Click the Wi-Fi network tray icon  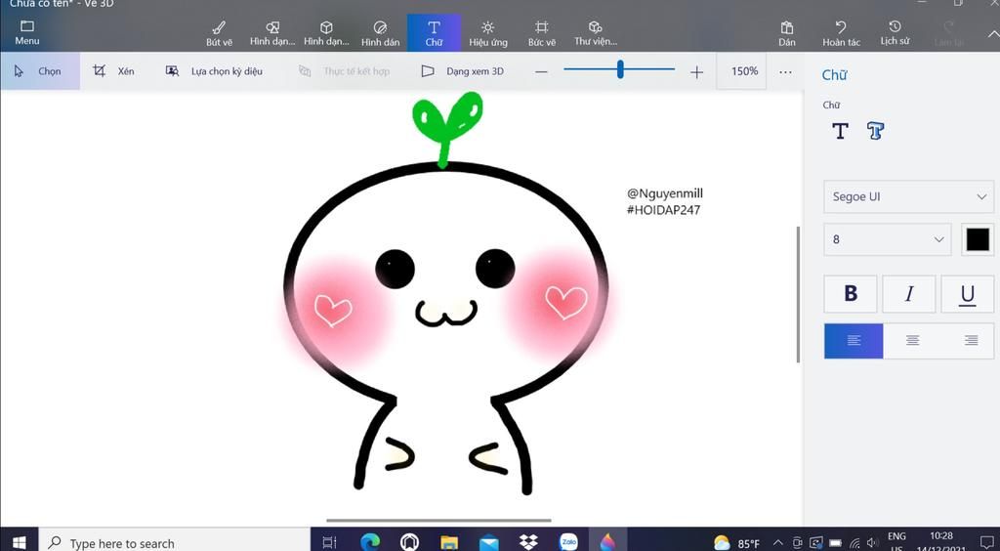[x=855, y=543]
